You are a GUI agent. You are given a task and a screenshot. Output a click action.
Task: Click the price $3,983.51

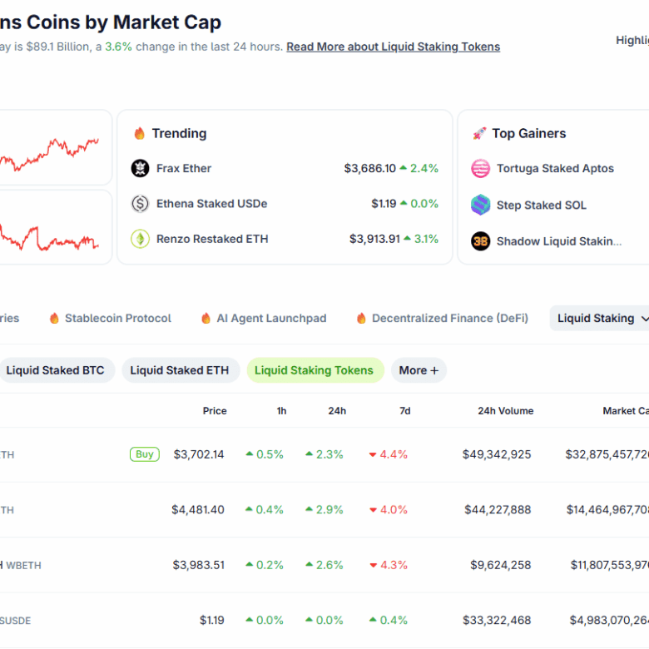pyautogui.click(x=199, y=565)
